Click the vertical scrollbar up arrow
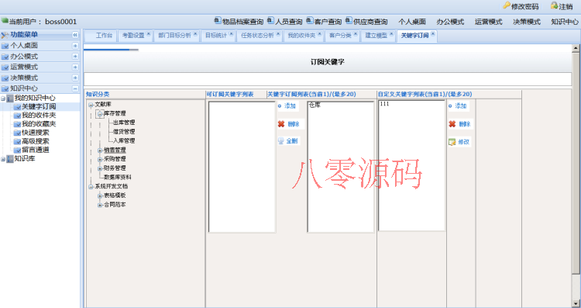 click(576, 48)
